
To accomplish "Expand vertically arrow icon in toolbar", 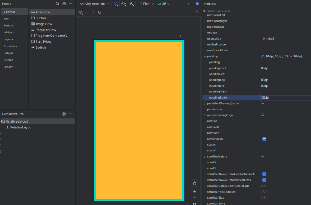I will pyautogui.click(x=93, y=12).
